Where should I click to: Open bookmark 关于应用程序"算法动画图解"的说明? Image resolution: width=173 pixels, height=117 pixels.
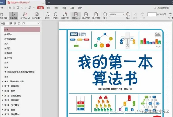[20, 72]
